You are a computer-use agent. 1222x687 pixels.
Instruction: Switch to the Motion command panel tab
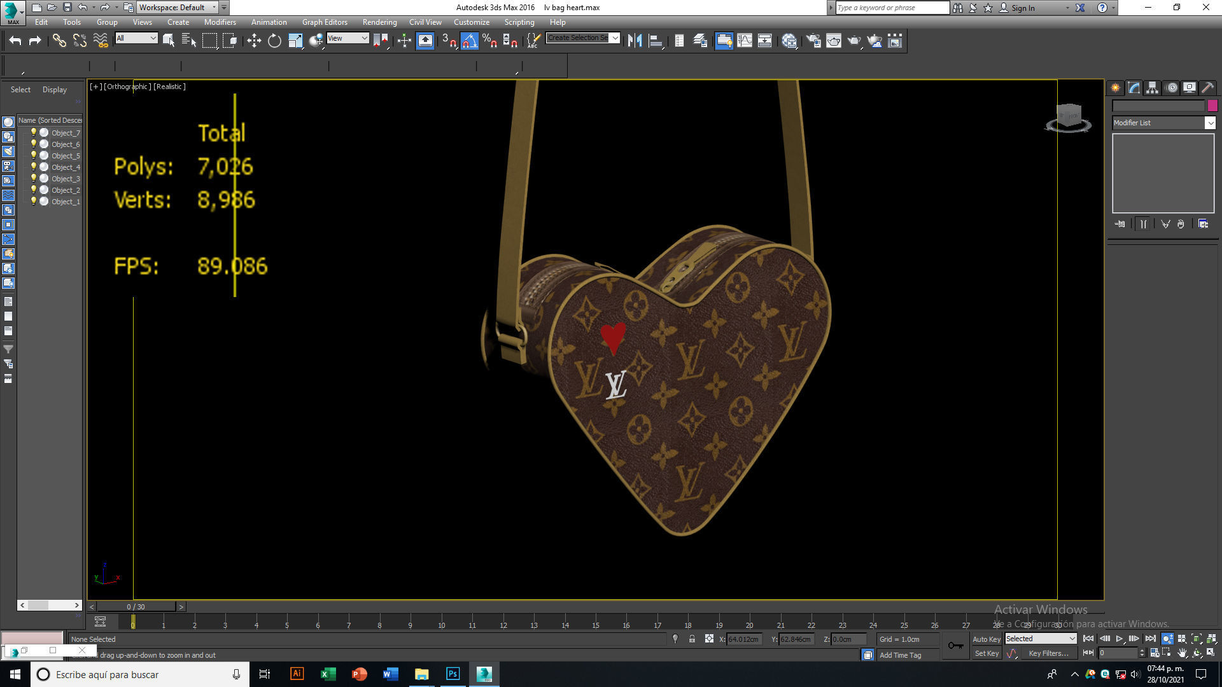tap(1171, 88)
